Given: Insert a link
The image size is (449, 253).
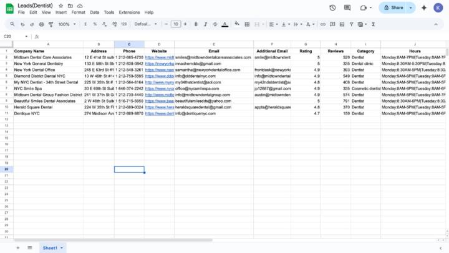Looking at the screenshot, I should (323, 24).
